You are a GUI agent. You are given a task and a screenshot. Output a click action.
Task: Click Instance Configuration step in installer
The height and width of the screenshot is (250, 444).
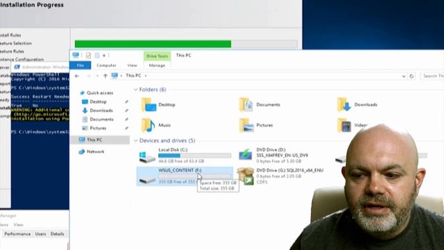pyautogui.click(x=22, y=59)
